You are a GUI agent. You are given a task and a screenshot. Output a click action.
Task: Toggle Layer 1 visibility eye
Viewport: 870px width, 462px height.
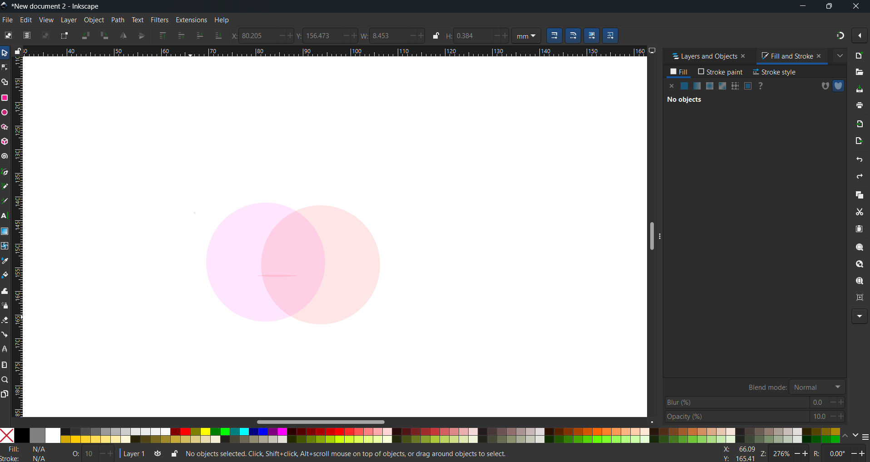click(x=158, y=453)
